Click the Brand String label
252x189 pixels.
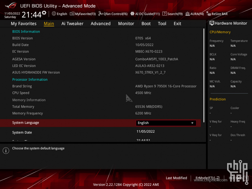tap(22, 86)
